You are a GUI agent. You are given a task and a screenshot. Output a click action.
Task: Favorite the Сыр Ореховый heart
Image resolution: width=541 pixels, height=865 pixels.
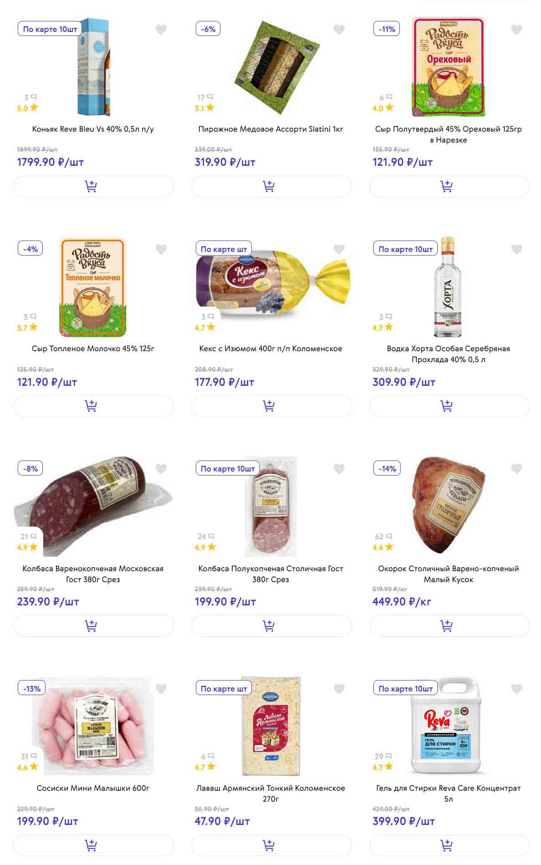[516, 30]
